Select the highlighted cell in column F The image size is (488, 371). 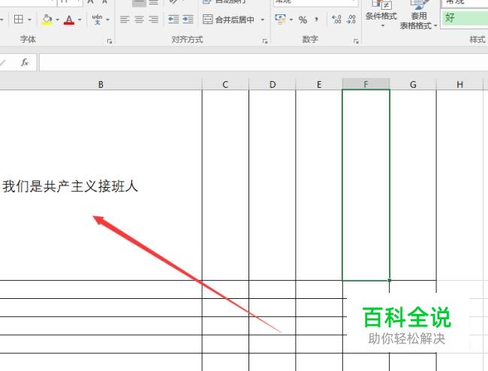pyautogui.click(x=366, y=185)
